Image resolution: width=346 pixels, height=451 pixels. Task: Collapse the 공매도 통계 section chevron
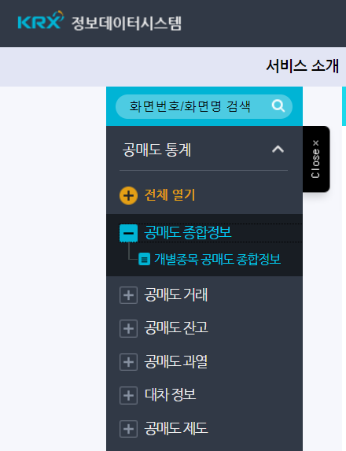point(278,150)
